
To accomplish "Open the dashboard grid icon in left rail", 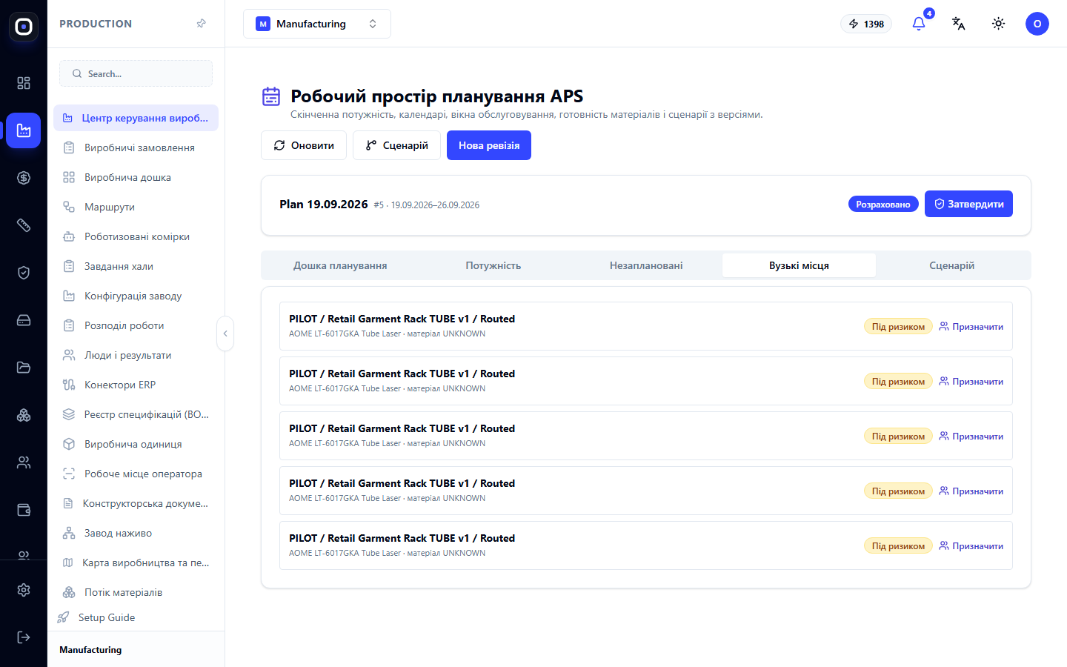I will click(x=24, y=83).
